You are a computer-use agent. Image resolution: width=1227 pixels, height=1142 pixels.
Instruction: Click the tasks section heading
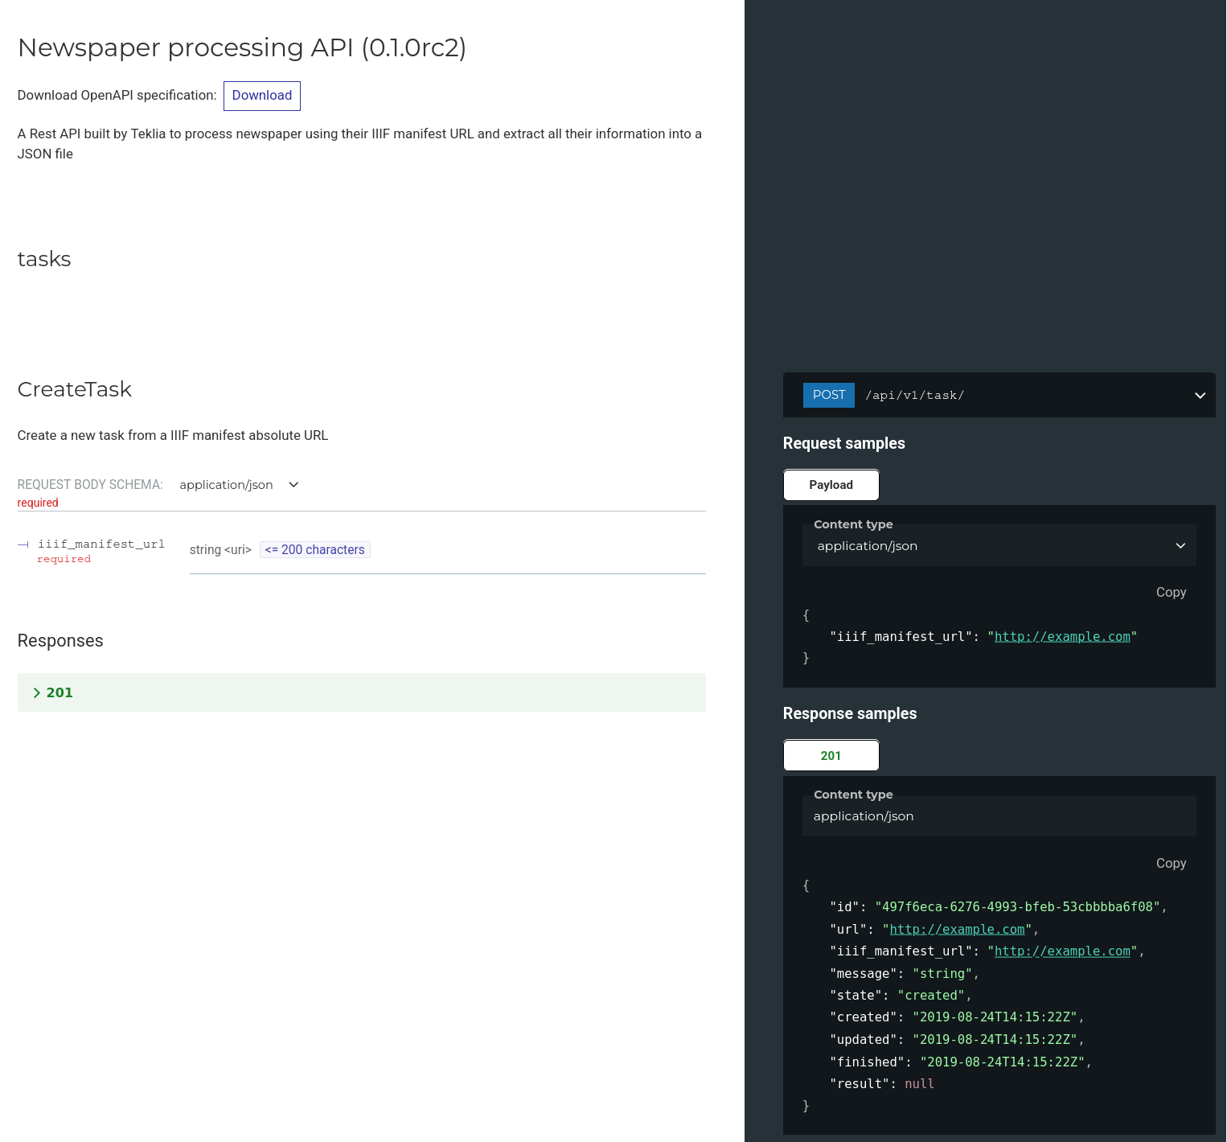pyautogui.click(x=44, y=259)
